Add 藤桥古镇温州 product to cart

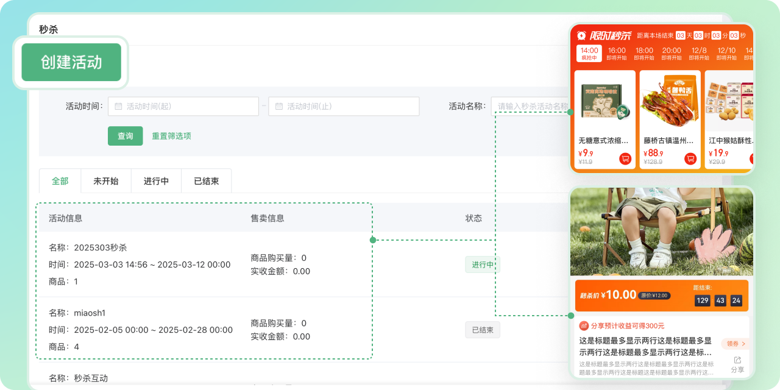coord(690,158)
